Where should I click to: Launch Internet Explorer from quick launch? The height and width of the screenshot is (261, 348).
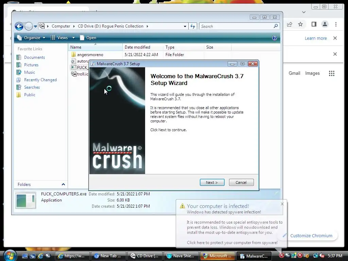[40, 256]
